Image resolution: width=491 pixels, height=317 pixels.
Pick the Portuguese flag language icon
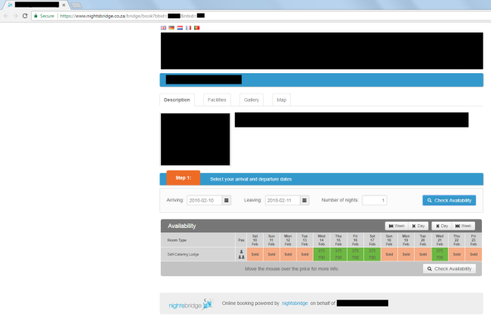pos(196,27)
